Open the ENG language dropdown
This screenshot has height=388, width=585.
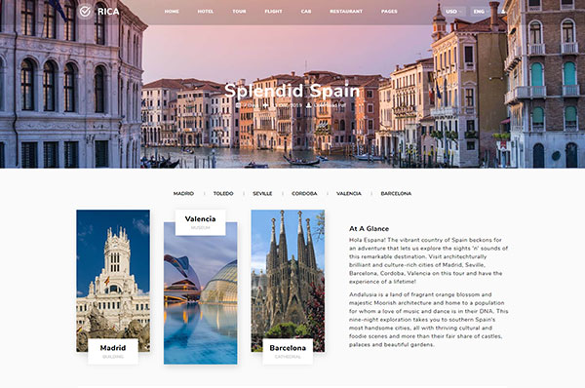480,12
